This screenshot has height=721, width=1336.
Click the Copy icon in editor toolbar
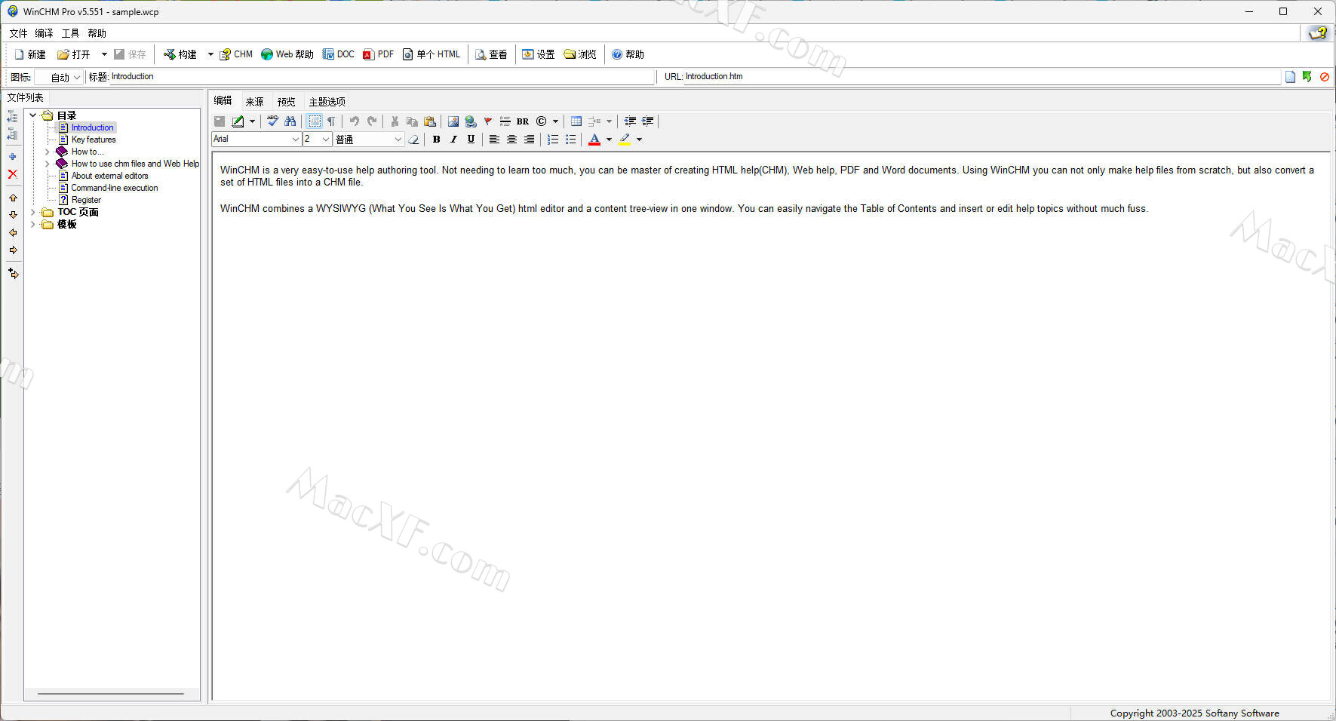tap(412, 121)
